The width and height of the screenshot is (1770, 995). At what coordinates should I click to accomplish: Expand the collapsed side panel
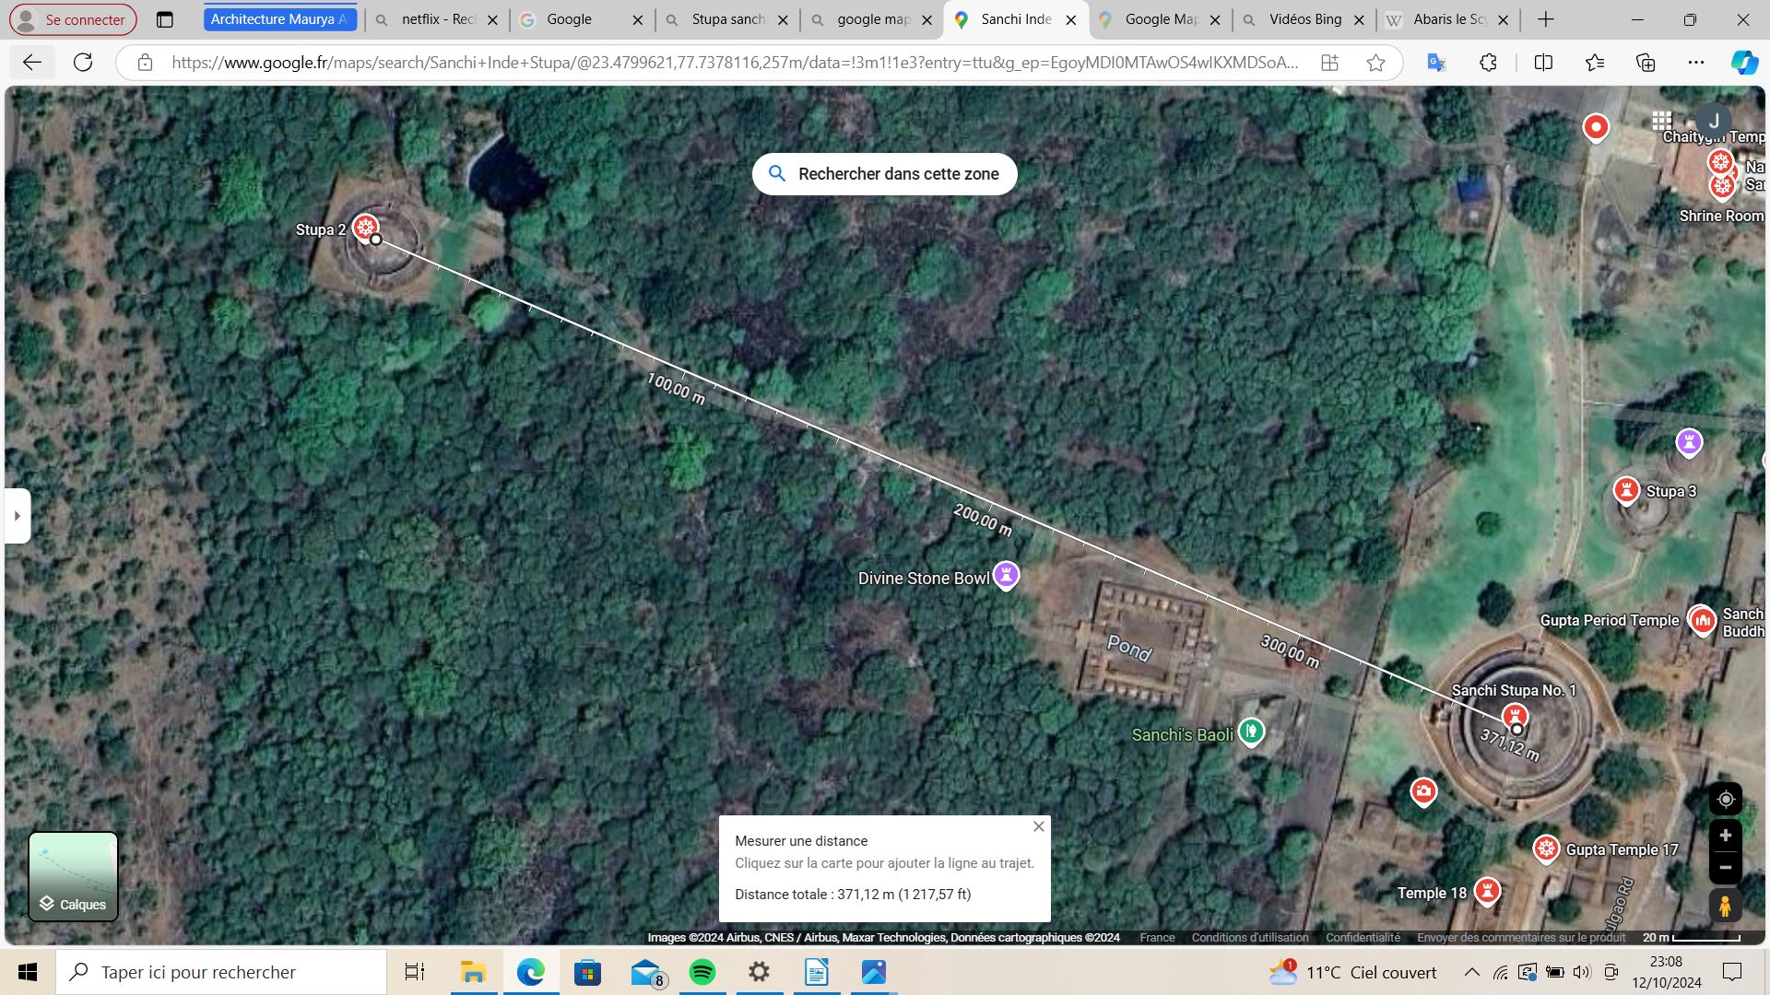(x=18, y=515)
